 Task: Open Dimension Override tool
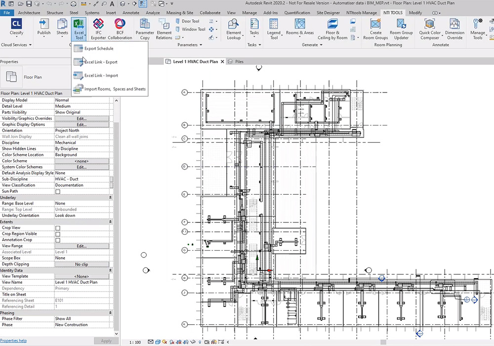click(x=454, y=29)
